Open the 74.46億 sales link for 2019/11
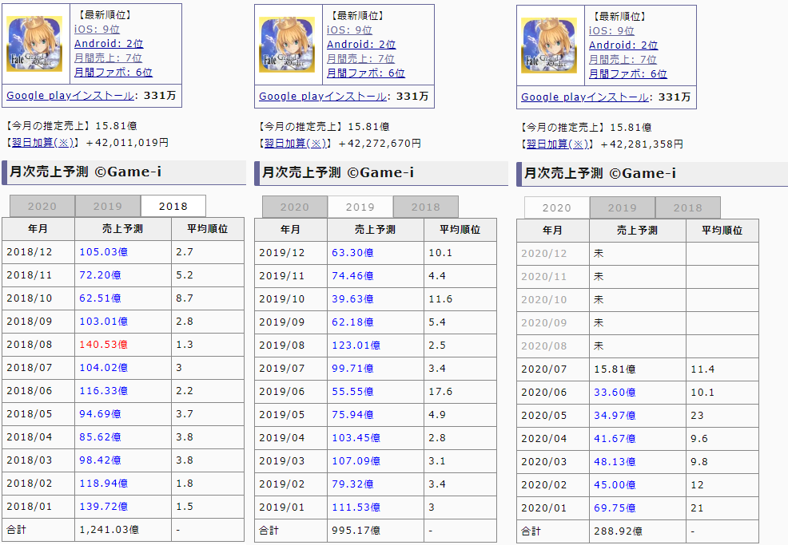 352,276
